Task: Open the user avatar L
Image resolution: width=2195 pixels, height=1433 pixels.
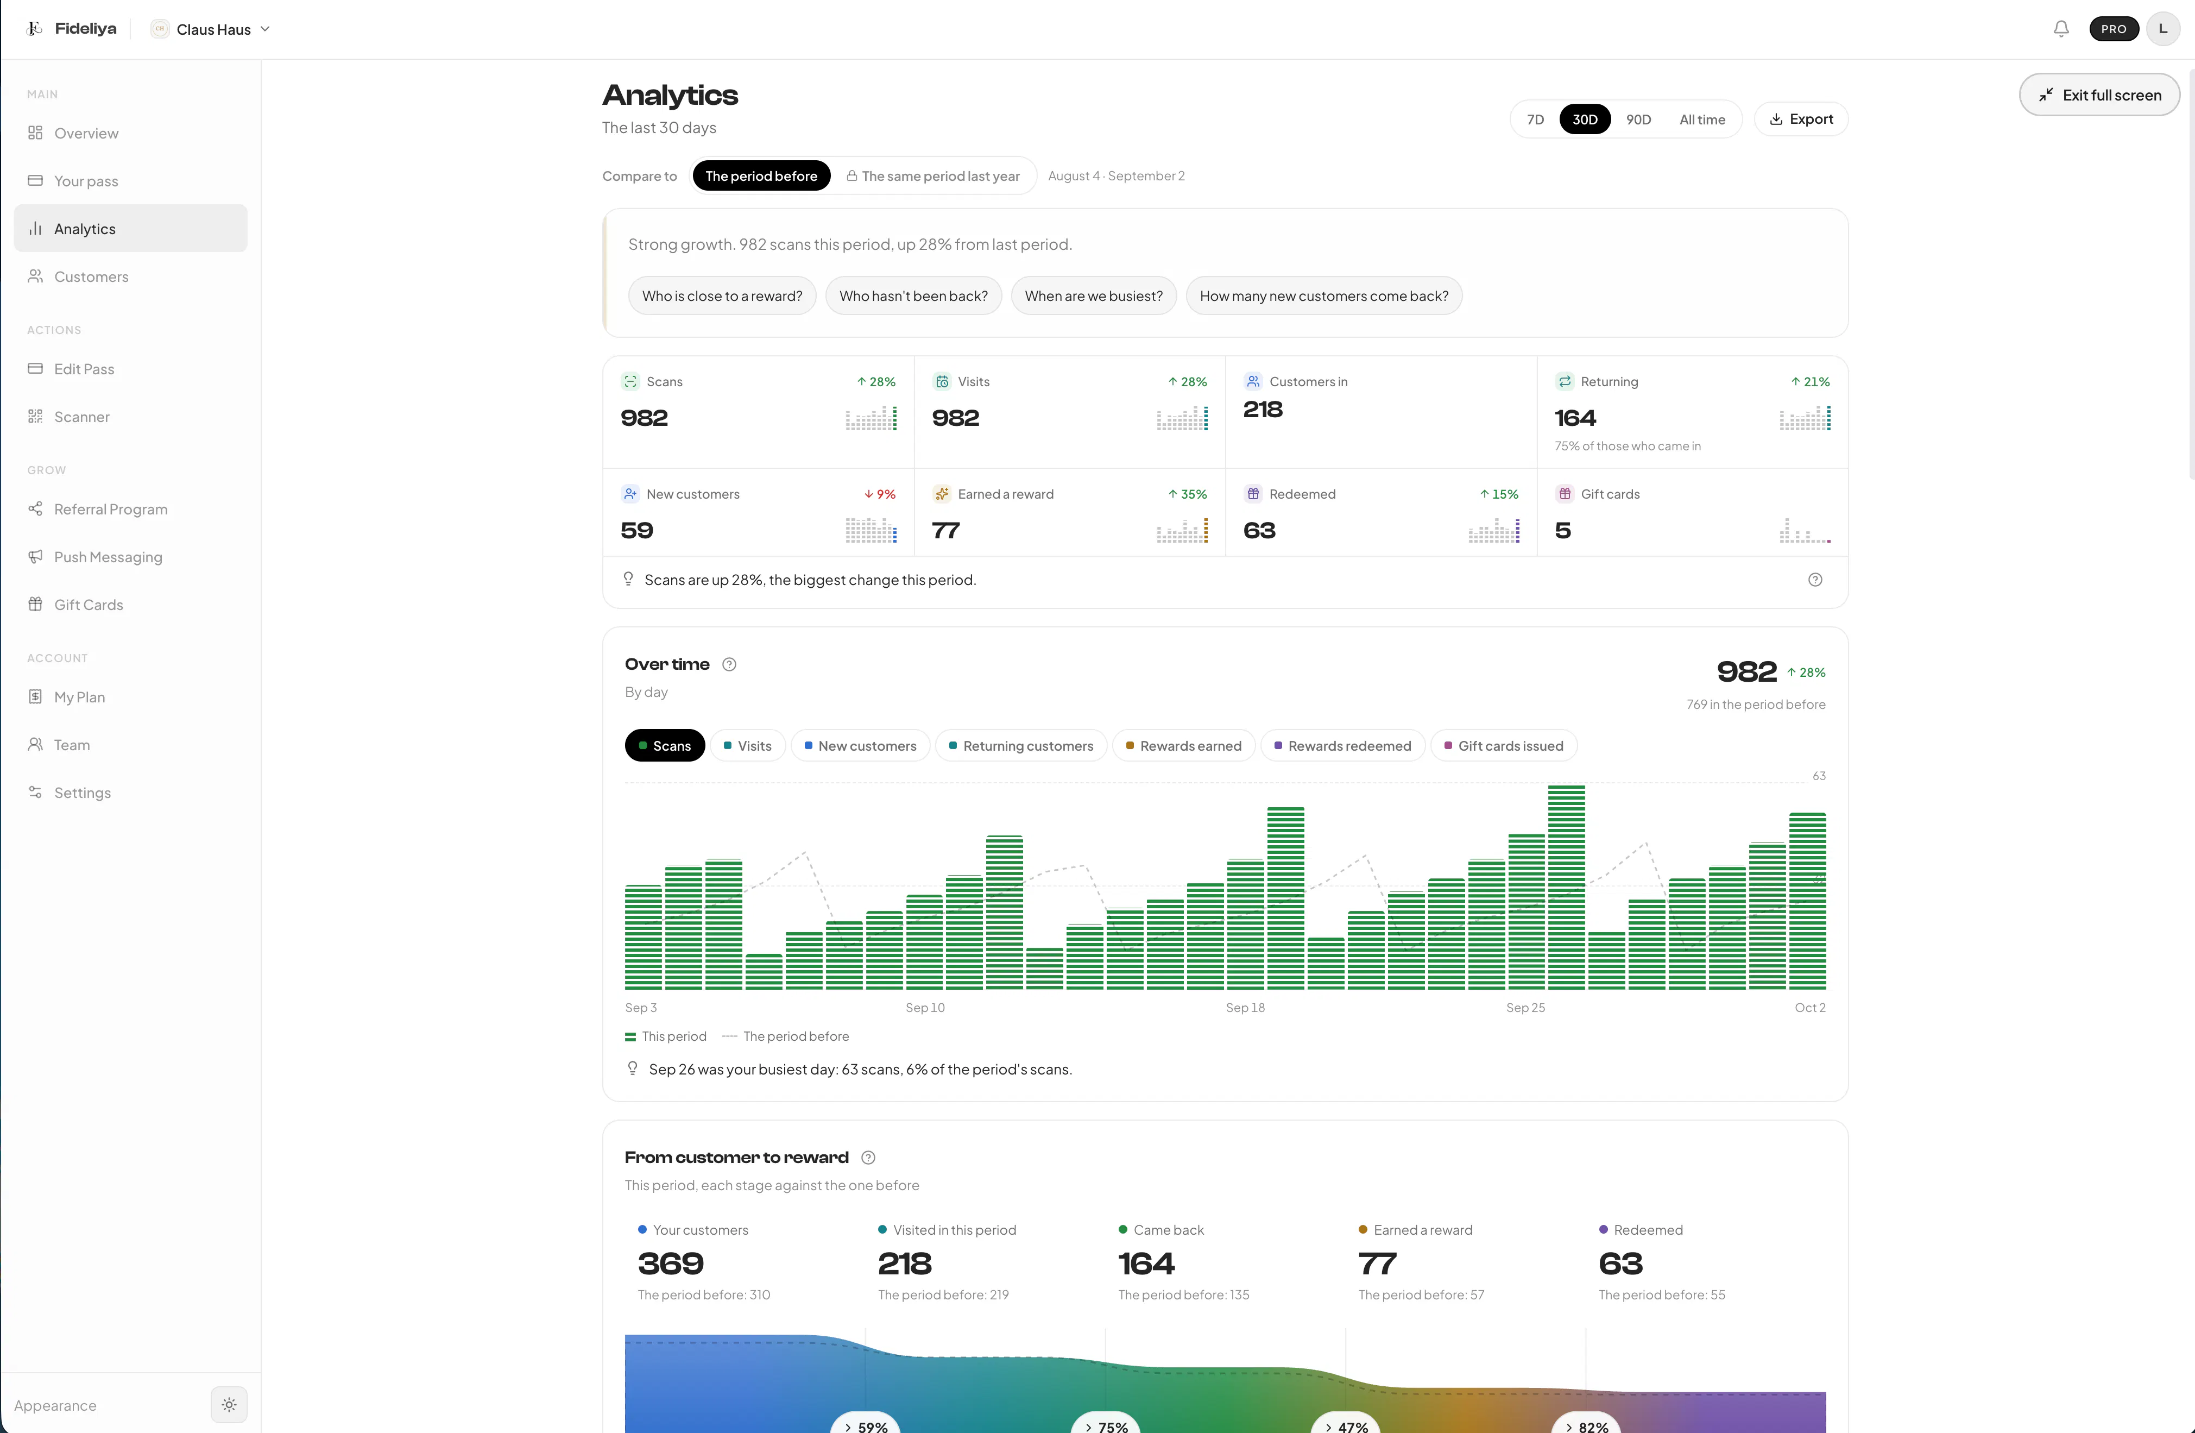Action: click(2163, 29)
